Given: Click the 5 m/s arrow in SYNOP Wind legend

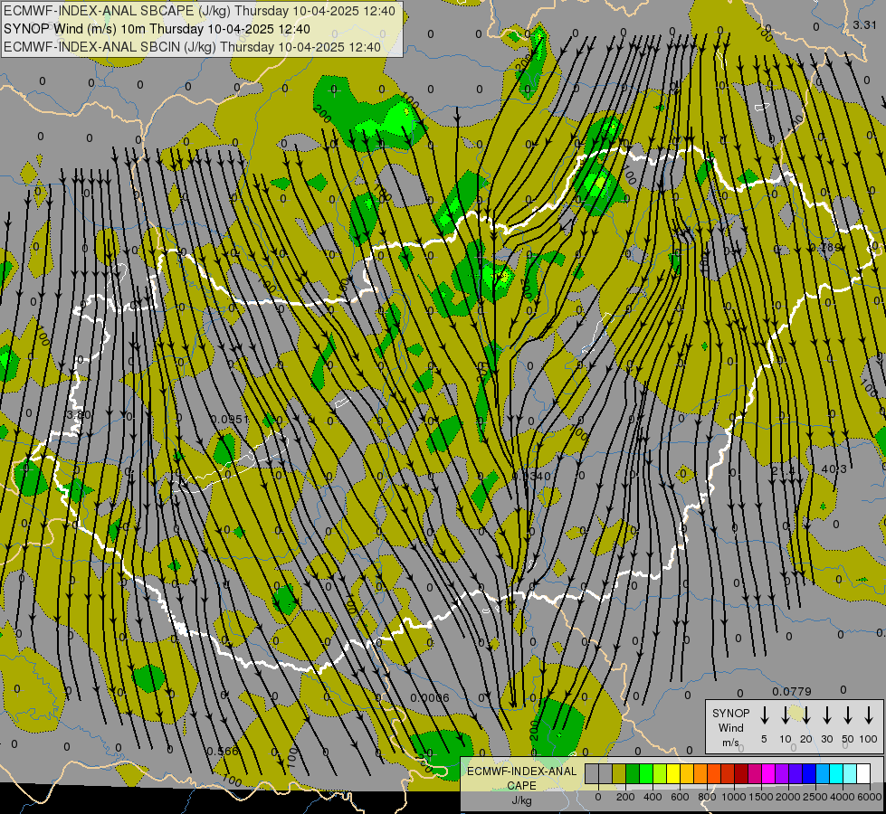Looking at the screenshot, I should [765, 715].
